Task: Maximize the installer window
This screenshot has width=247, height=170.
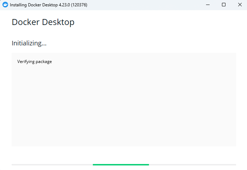Action: point(224,5)
